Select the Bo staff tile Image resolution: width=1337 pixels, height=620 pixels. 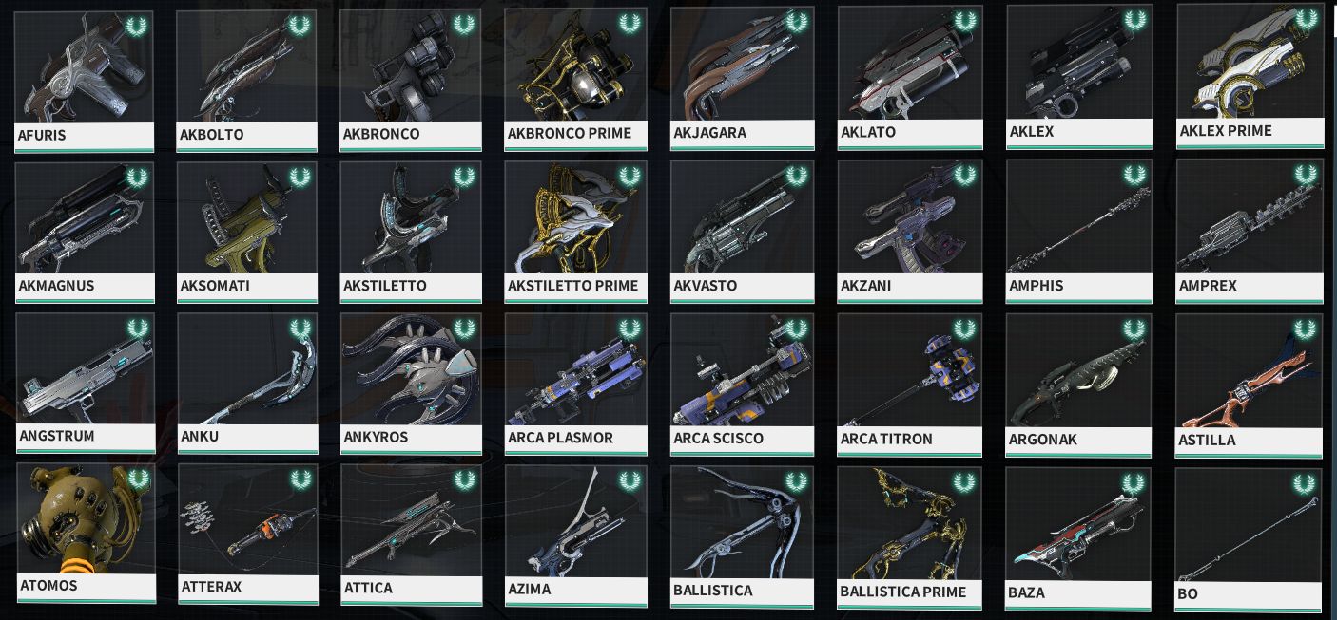coord(1249,539)
